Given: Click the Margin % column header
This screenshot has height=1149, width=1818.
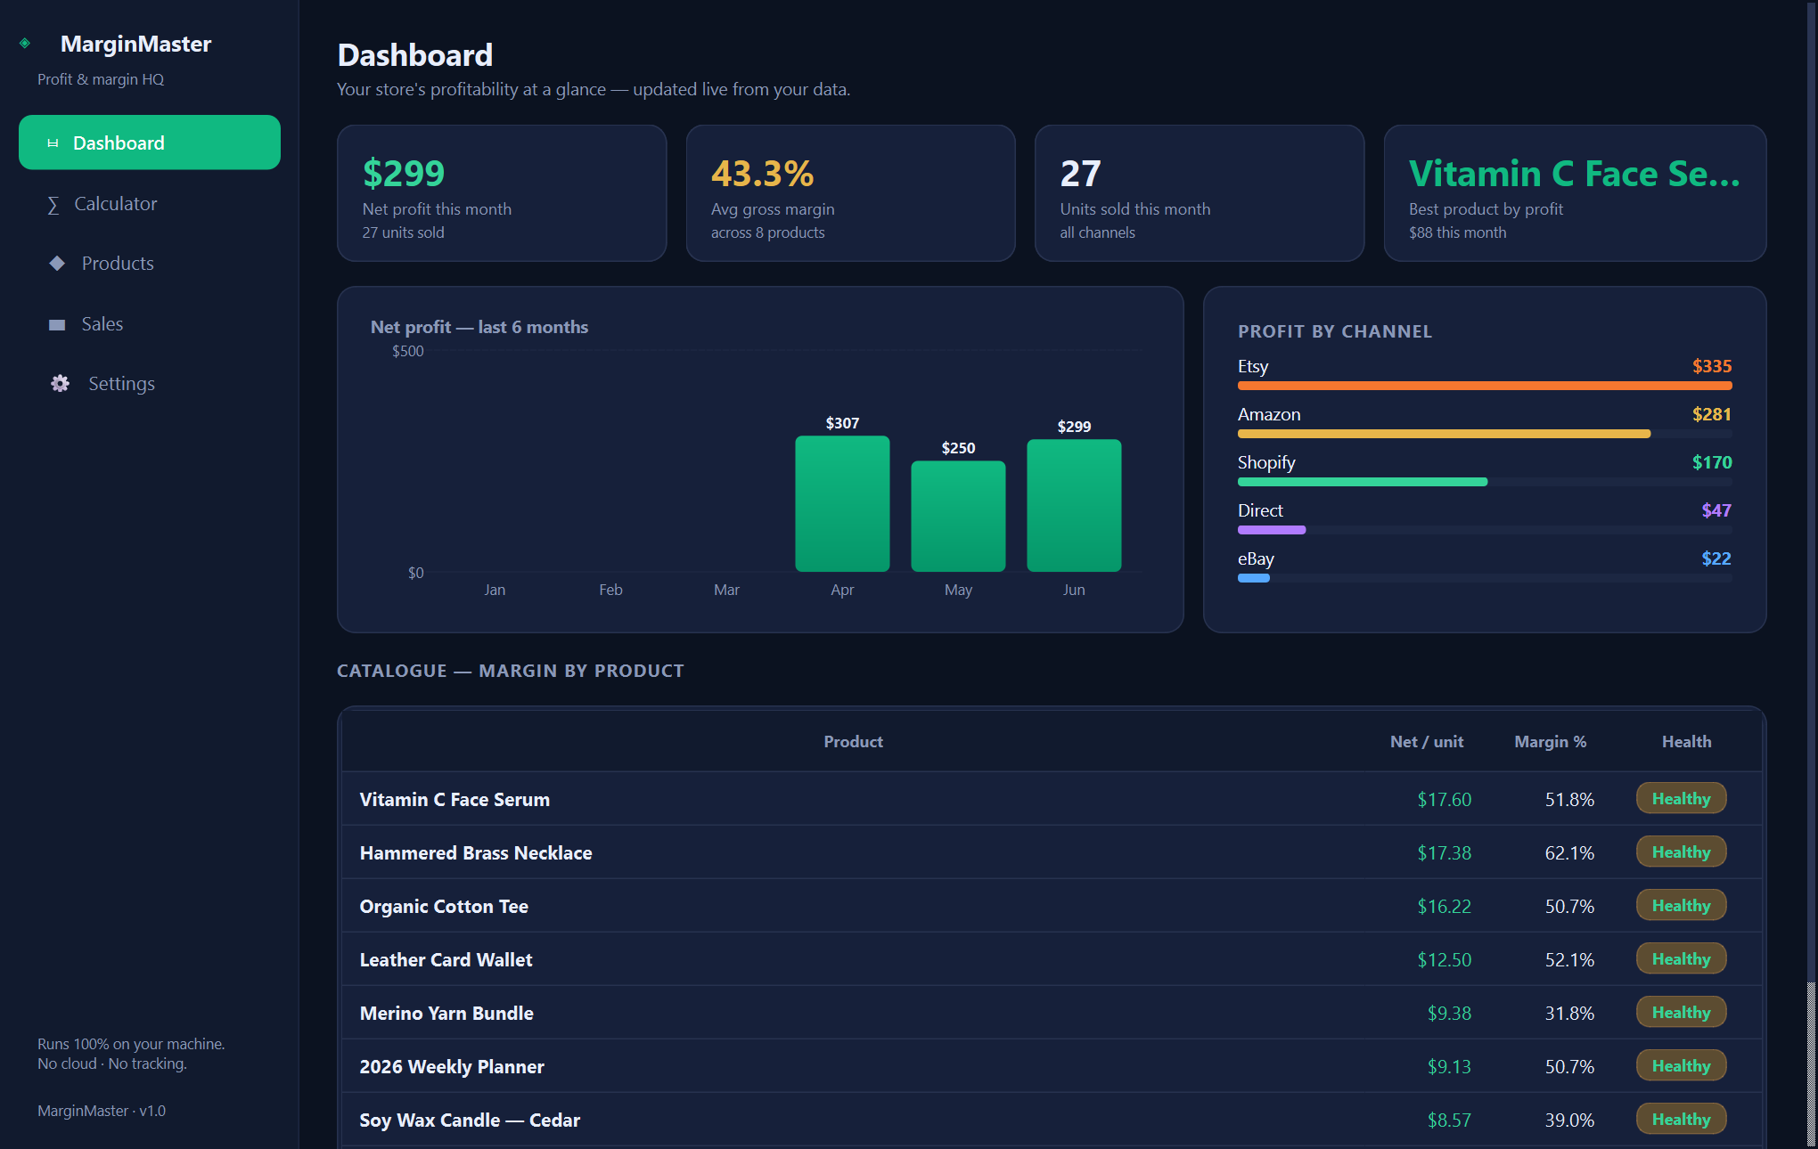Looking at the screenshot, I should [1550, 741].
